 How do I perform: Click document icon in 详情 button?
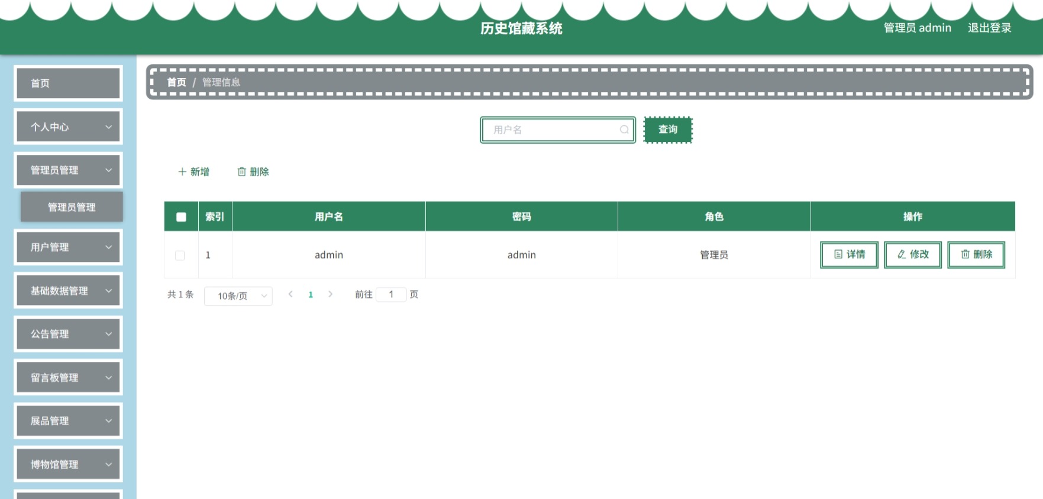(838, 254)
